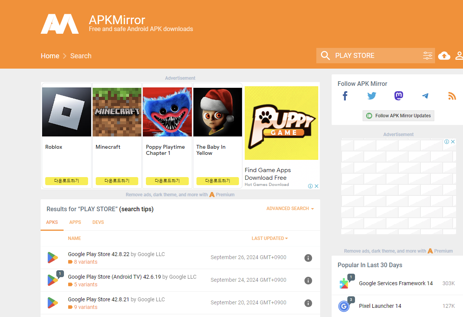Open APK Mirror Mastodon icon

399,96
